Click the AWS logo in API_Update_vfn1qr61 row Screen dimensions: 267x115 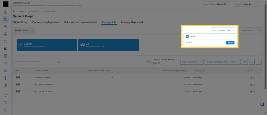click(x=18, y=91)
